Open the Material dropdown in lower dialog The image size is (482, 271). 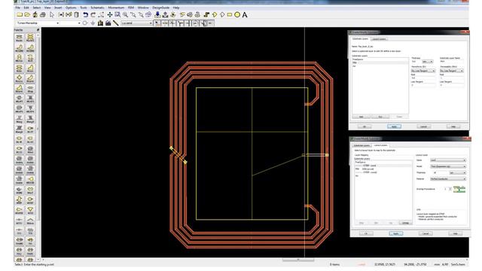click(x=448, y=179)
